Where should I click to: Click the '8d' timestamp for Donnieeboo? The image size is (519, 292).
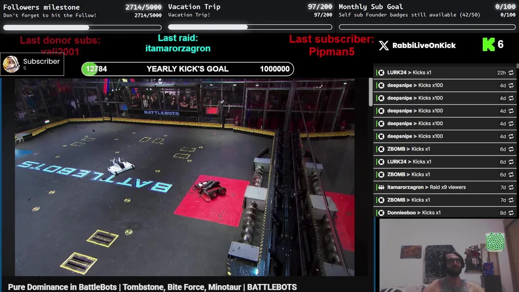(503, 213)
